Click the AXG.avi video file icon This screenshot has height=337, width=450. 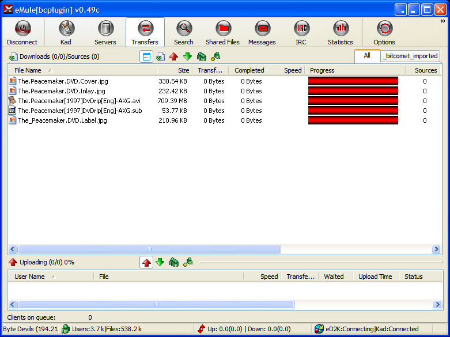click(x=12, y=100)
